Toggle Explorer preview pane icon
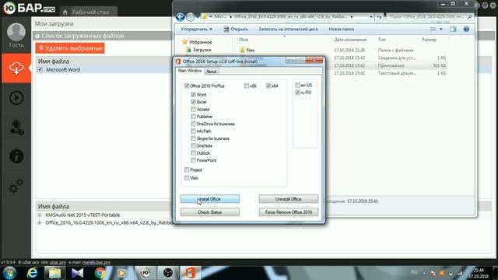This screenshot has height=280, width=498. (x=453, y=30)
